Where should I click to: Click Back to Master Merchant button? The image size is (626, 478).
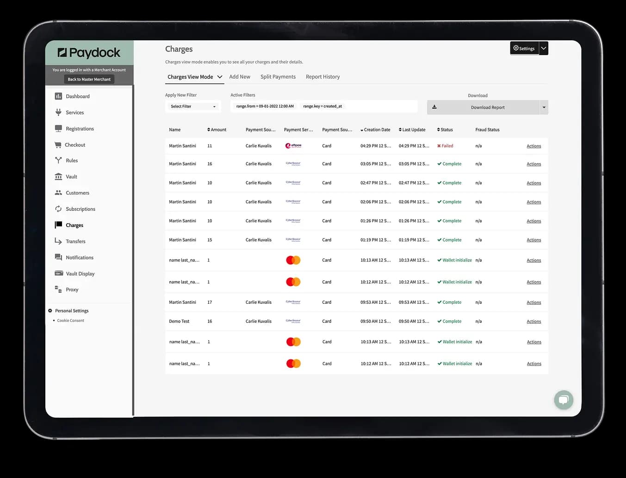pyautogui.click(x=89, y=79)
